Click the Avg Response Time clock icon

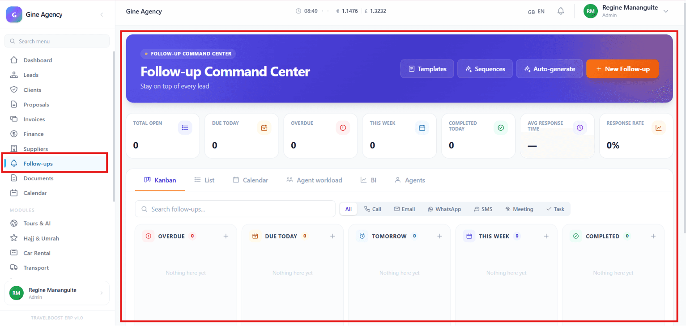[x=580, y=128]
